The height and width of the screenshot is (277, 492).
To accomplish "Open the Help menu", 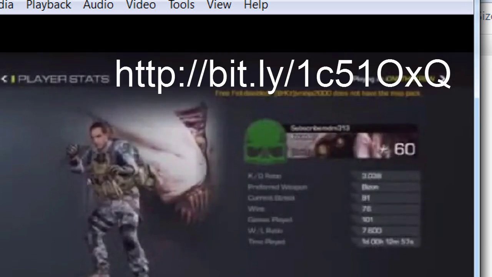I will coord(256,5).
